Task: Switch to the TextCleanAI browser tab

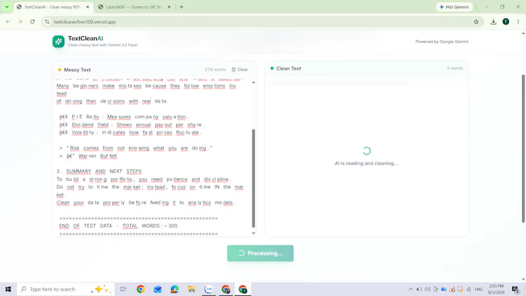Action: 52,7
